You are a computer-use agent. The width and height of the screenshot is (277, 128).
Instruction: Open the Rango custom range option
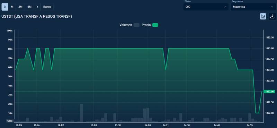[x=47, y=7]
